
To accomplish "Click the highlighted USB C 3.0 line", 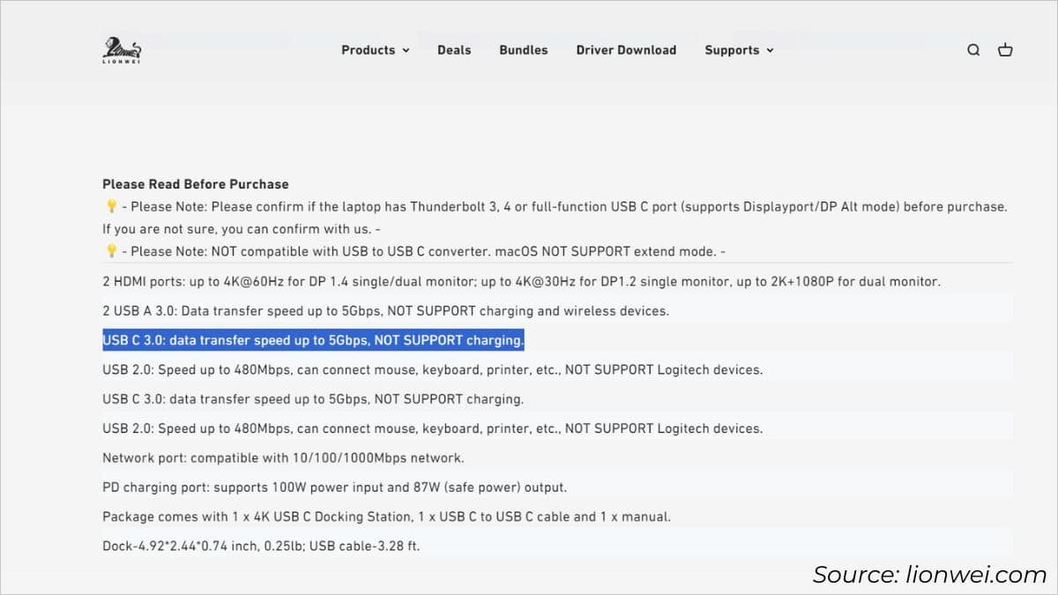I will click(313, 340).
